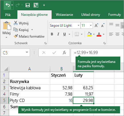
Task: Click the Enter checkmark formula icon
Action: pos(54,53)
